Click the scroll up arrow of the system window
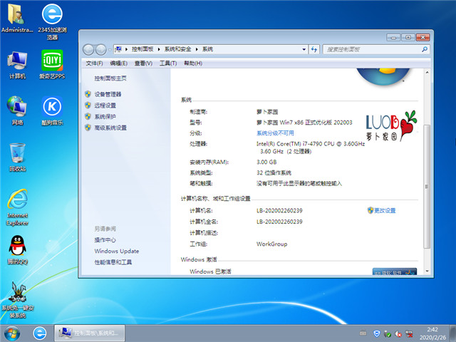The image size is (456, 342). coord(427,72)
